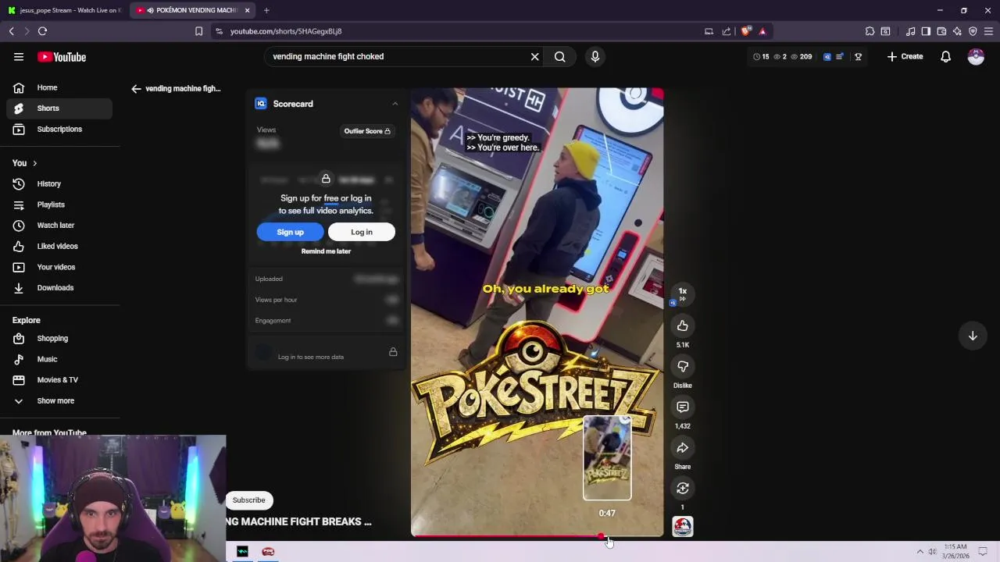
Task: Open Music under Explore
Action: click(x=59, y=359)
